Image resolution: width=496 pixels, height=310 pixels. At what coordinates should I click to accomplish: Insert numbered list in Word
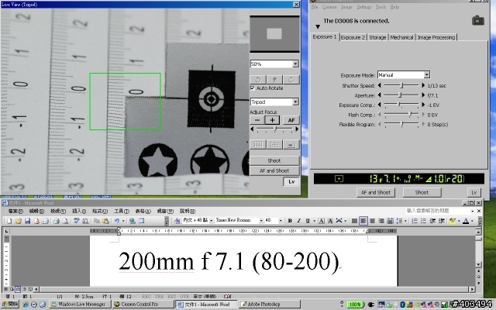click(415, 221)
